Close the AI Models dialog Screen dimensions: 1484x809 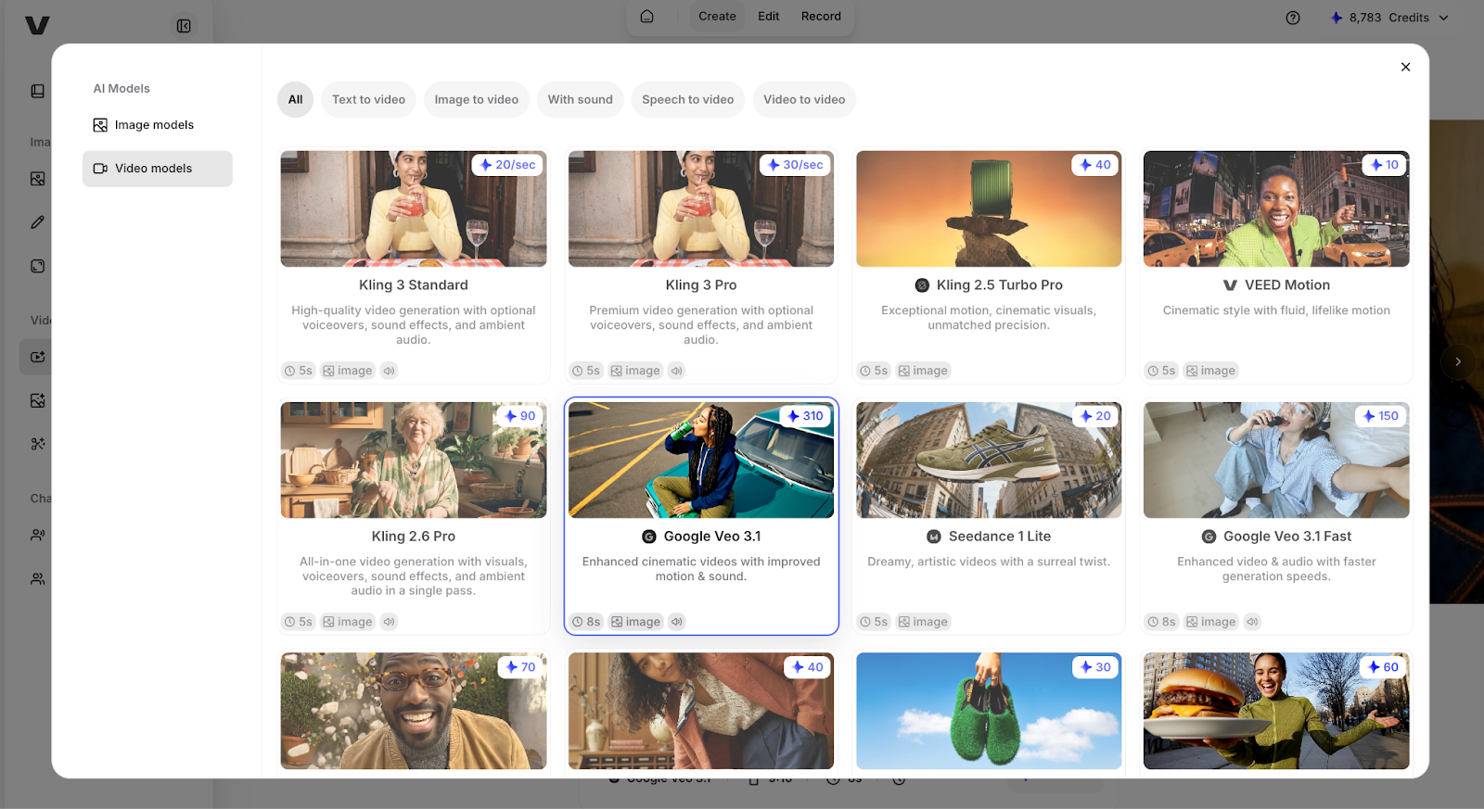click(x=1405, y=67)
